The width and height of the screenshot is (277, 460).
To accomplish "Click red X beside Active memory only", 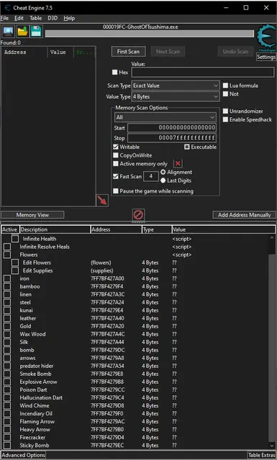I will [x=178, y=164].
